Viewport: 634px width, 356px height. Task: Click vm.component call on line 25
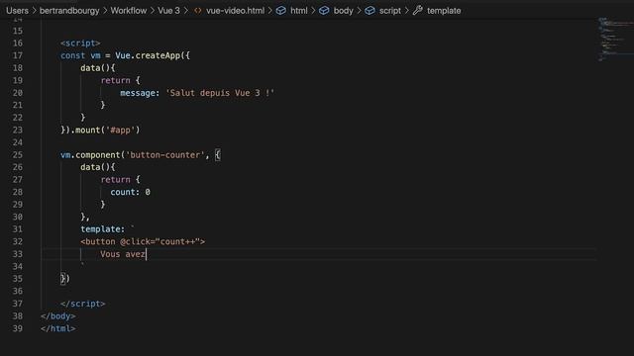pyautogui.click(x=90, y=155)
